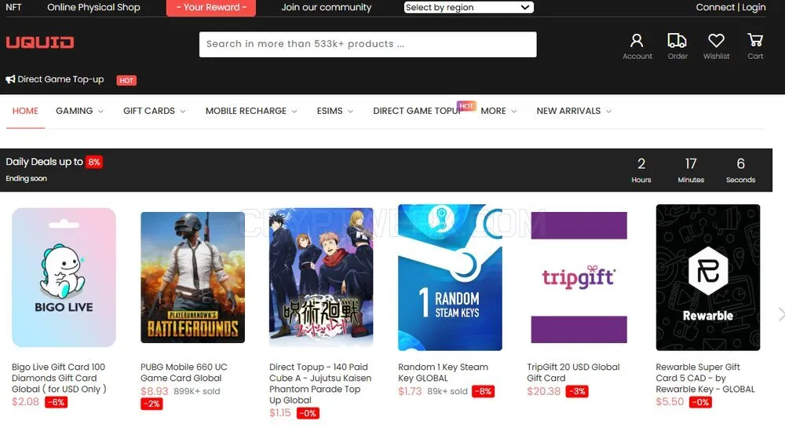Click the $2.08 price
The image size is (785, 446).
tap(26, 402)
